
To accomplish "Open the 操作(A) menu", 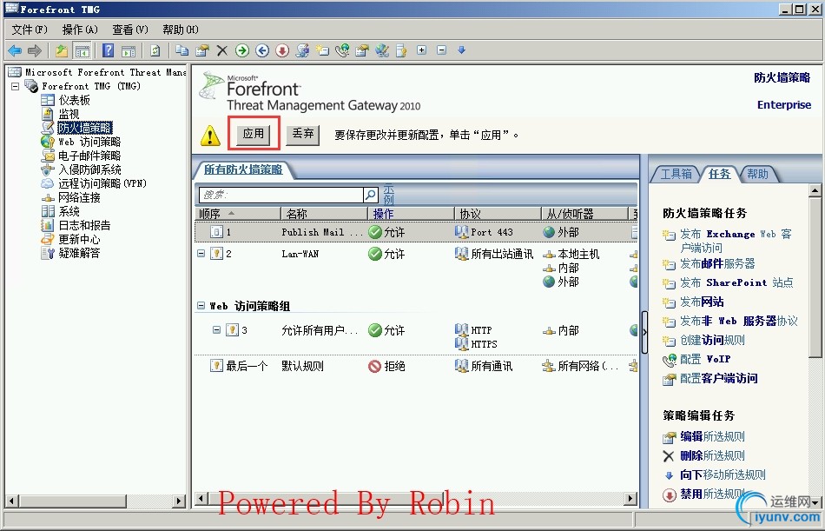I will [x=80, y=30].
